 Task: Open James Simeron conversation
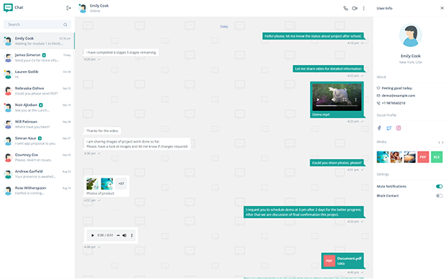point(37,57)
